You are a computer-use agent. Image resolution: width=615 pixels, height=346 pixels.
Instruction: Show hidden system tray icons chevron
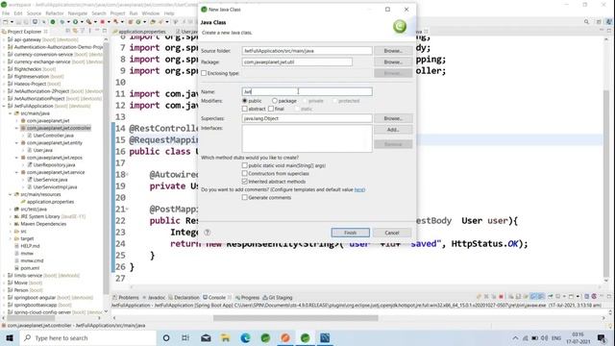(x=515, y=337)
